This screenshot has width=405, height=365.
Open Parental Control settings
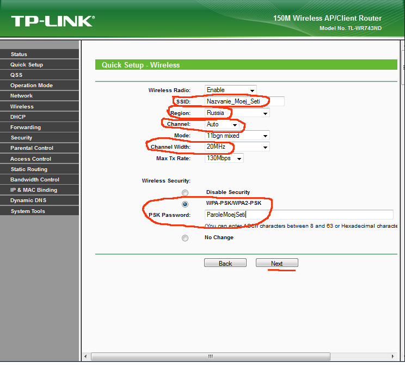point(40,148)
